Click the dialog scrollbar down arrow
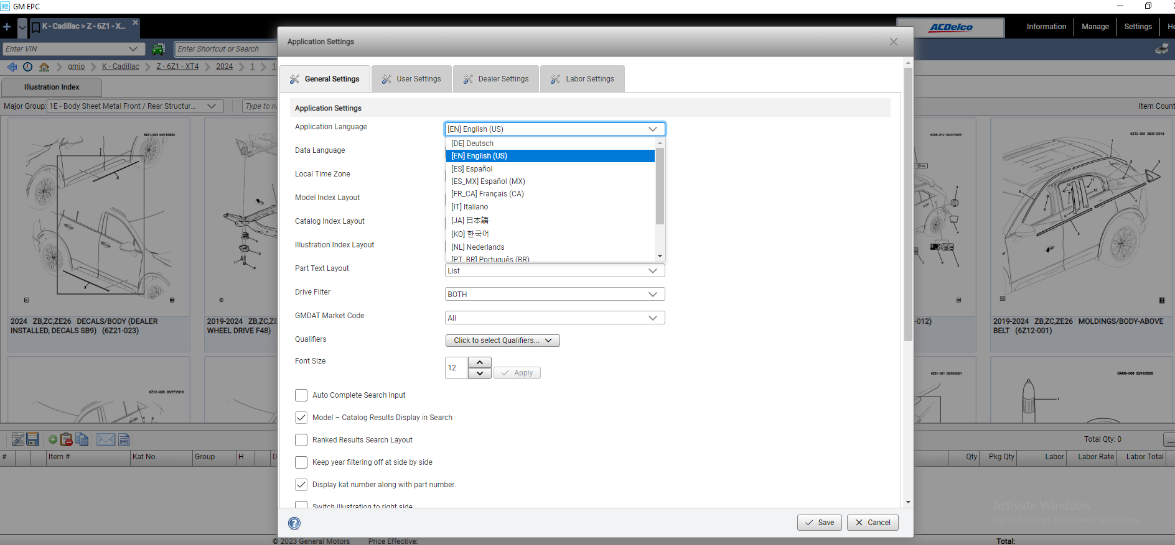The image size is (1175, 545). point(909,502)
